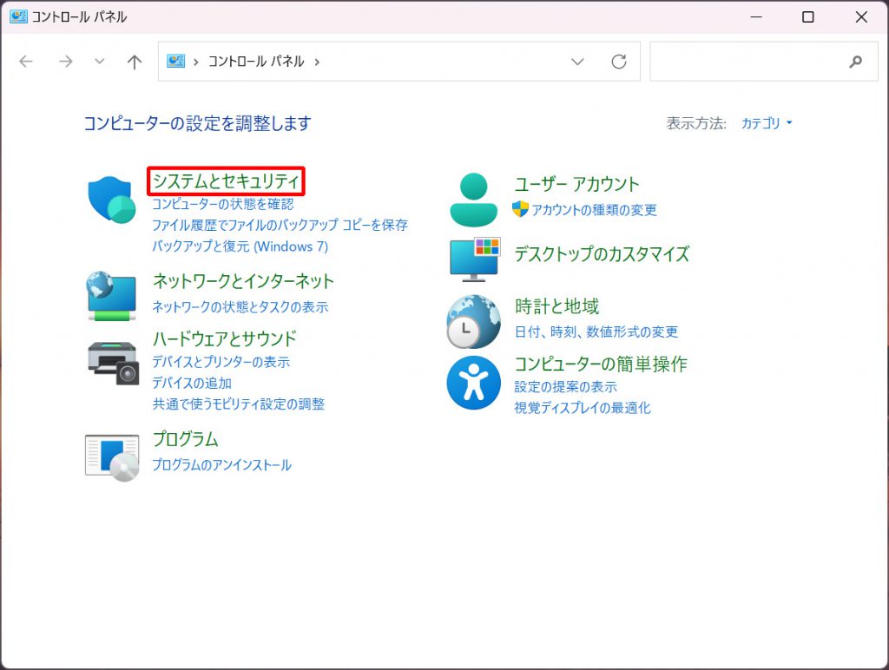Click the search magnifier icon

pyautogui.click(x=855, y=62)
